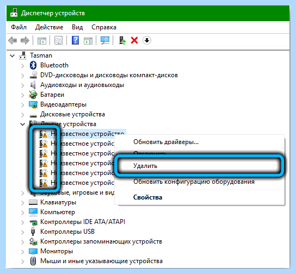Expand the Мониторы category chevron
The width and height of the screenshot is (296, 274).
tap(23, 252)
